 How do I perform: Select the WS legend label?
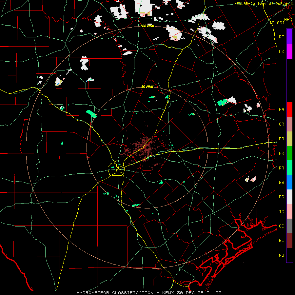pos(281,183)
